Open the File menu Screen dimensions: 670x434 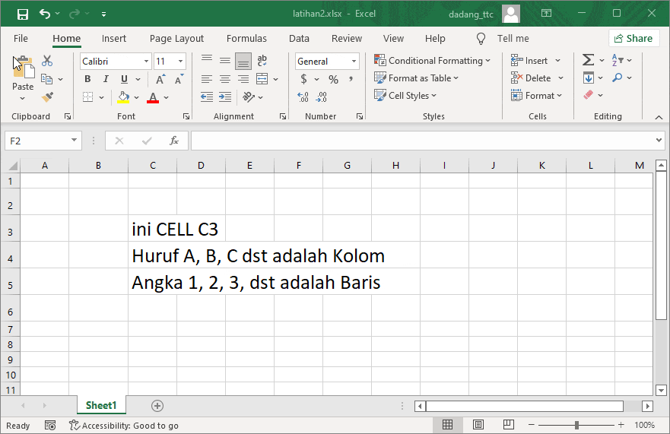pos(21,39)
